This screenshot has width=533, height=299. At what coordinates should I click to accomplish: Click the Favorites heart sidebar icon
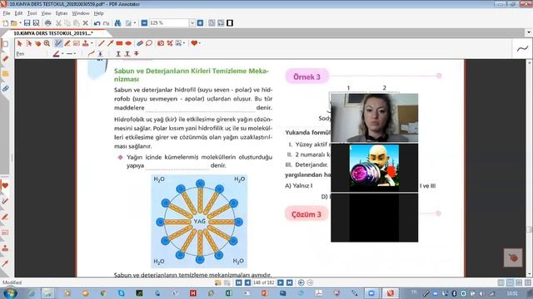5,185
